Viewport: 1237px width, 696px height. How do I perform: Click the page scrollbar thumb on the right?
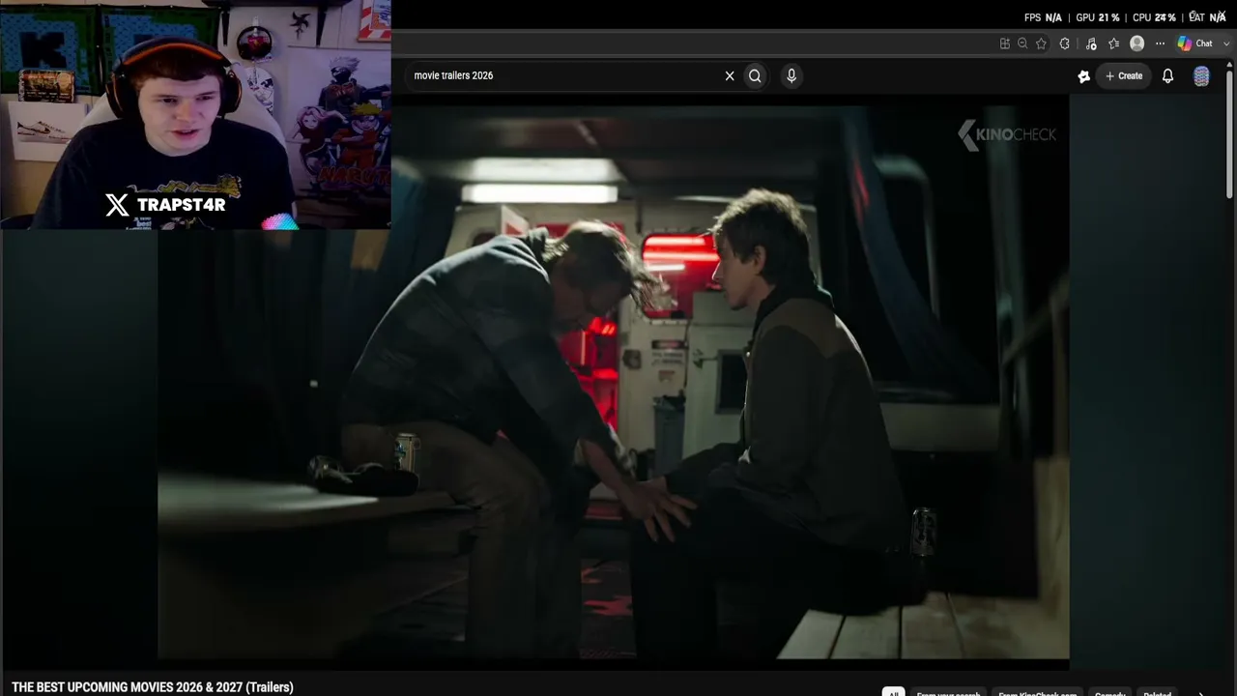(1229, 133)
